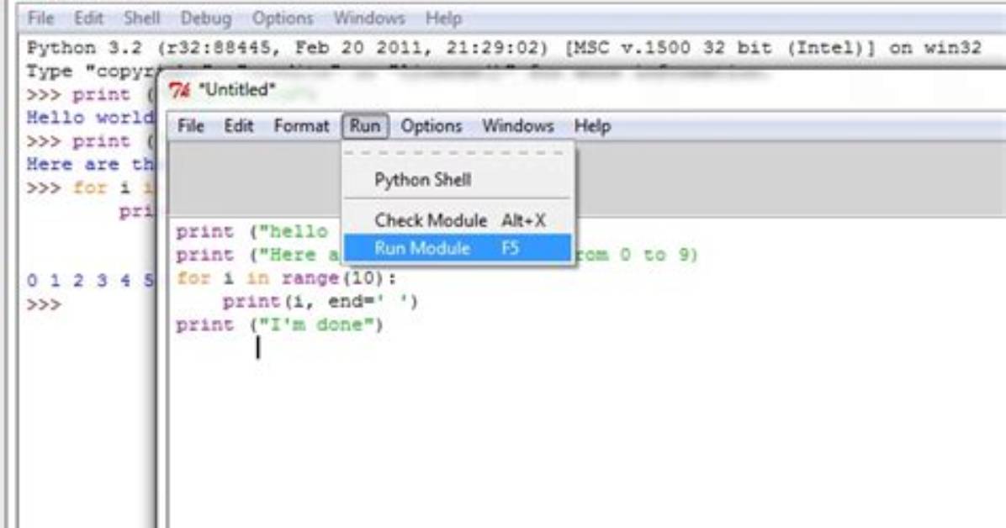Open Options menu in Untitled editor
This screenshot has height=528, width=1006.
432,126
